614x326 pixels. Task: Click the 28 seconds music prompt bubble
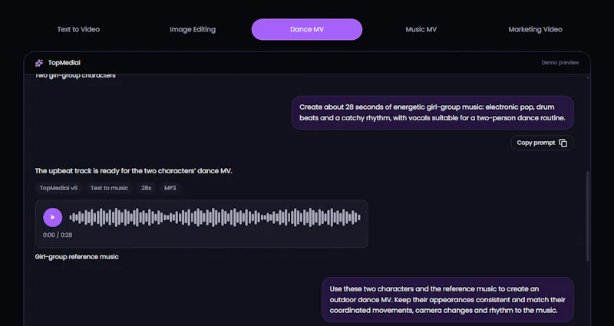click(433, 112)
